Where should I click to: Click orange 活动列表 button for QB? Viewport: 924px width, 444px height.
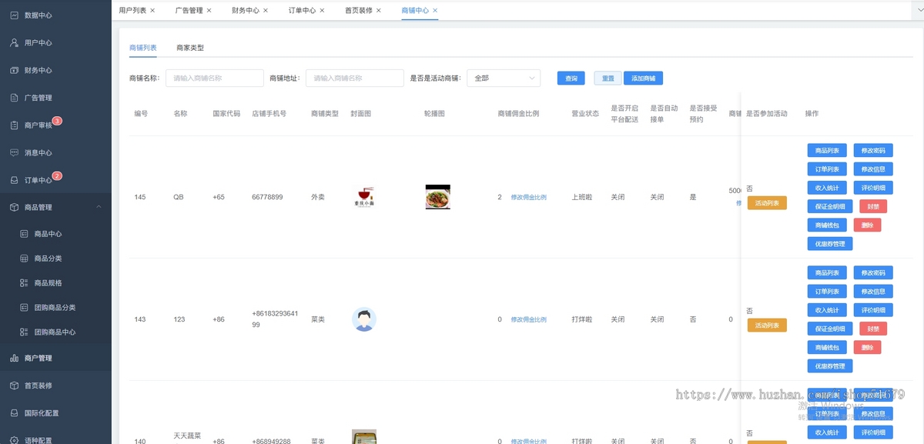click(767, 203)
